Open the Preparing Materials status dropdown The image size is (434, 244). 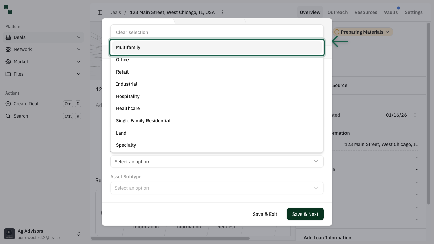362,32
